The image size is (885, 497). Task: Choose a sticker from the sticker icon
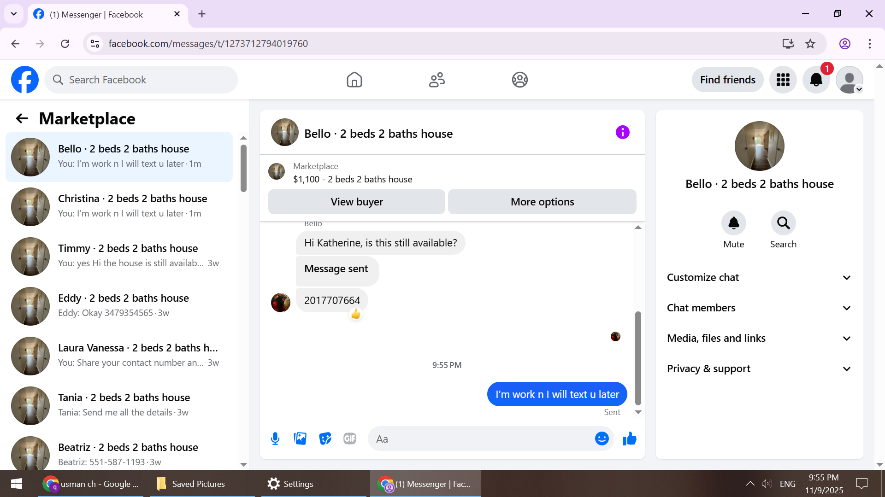(x=325, y=439)
